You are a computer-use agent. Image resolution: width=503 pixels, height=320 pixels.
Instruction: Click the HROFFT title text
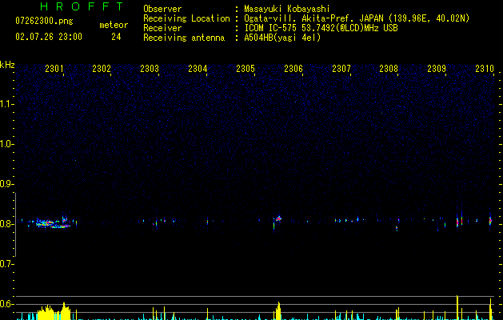82,6
